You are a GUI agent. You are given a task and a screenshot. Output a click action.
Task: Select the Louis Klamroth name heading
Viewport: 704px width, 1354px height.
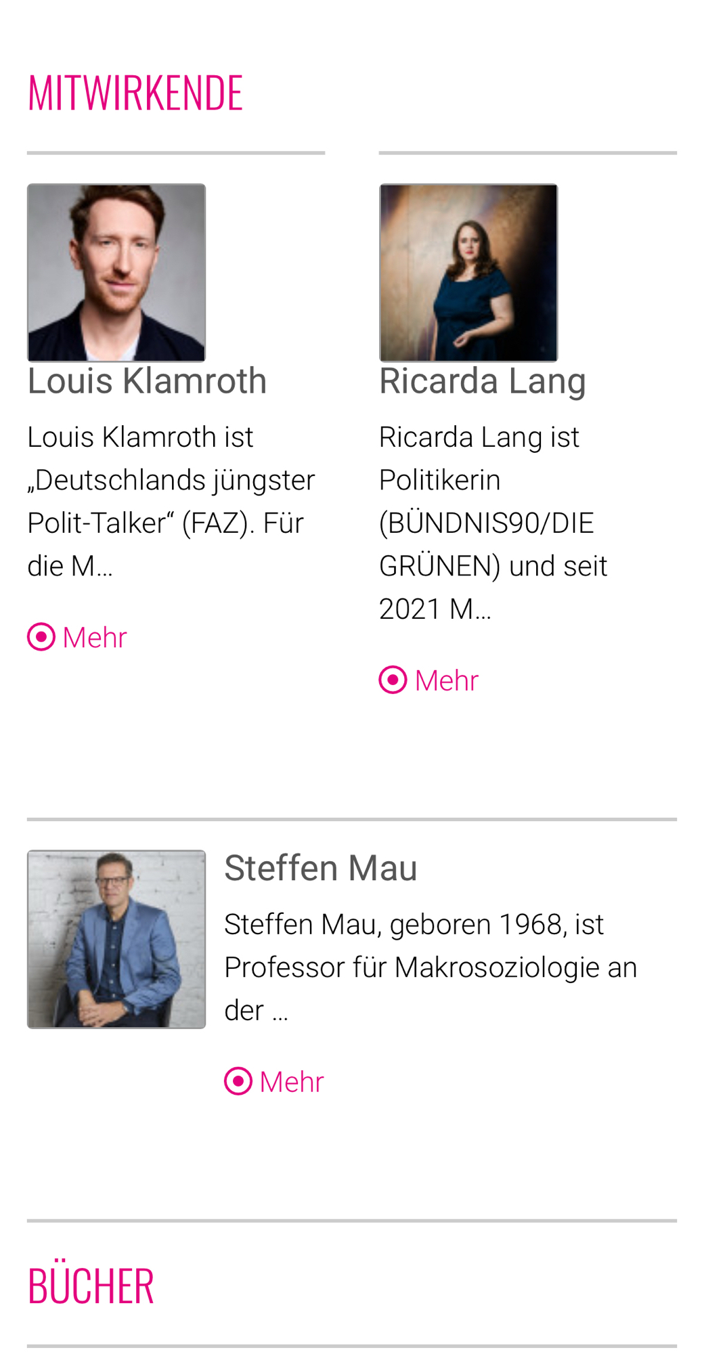pyautogui.click(x=147, y=380)
